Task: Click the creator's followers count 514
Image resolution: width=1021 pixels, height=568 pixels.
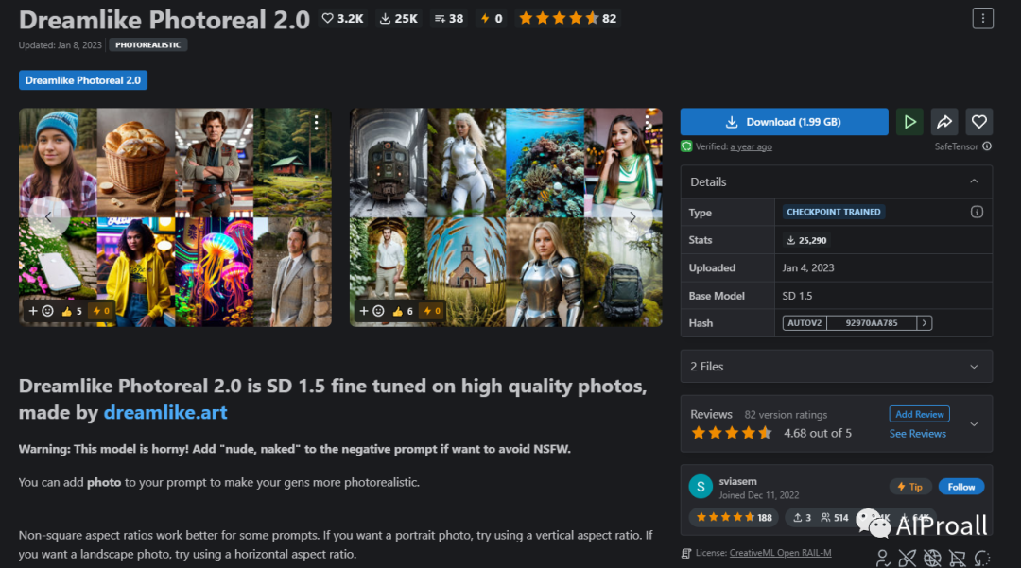Action: coord(834,517)
